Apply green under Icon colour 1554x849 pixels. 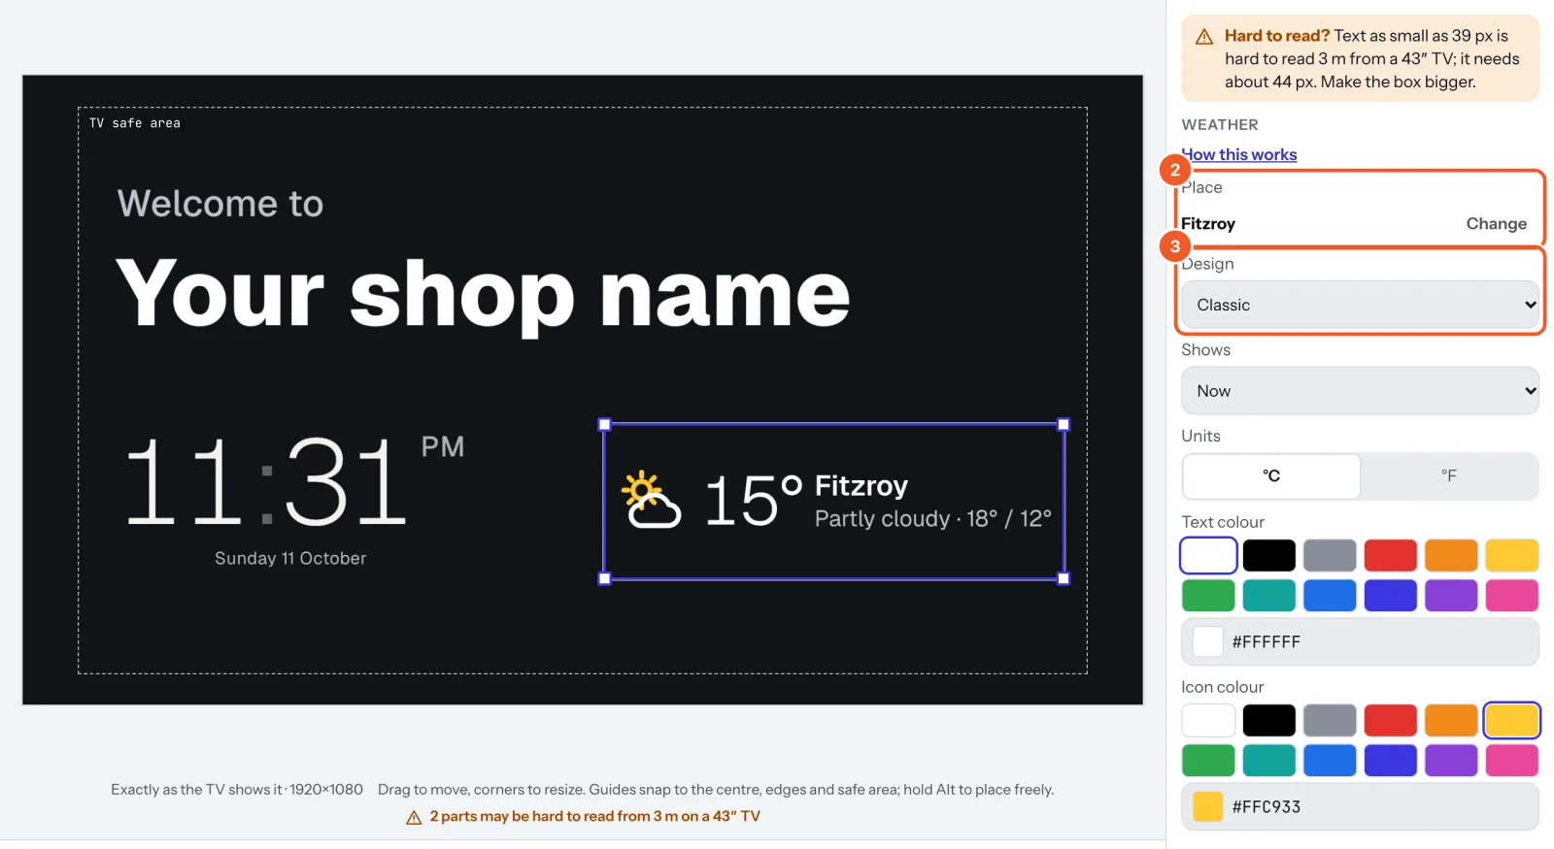1208,761
